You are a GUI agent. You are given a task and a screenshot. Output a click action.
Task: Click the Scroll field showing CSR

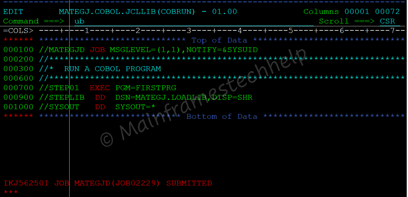pos(387,21)
